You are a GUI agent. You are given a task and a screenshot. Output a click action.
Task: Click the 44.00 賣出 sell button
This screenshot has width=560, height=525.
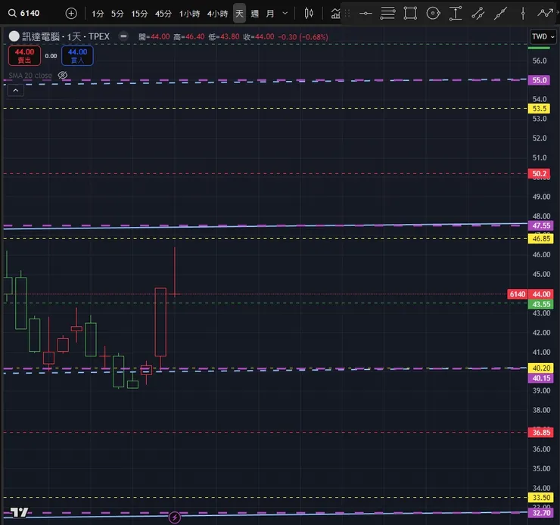[25, 56]
